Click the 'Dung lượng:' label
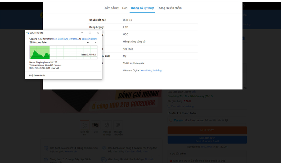The image size is (281, 163). (96, 27)
